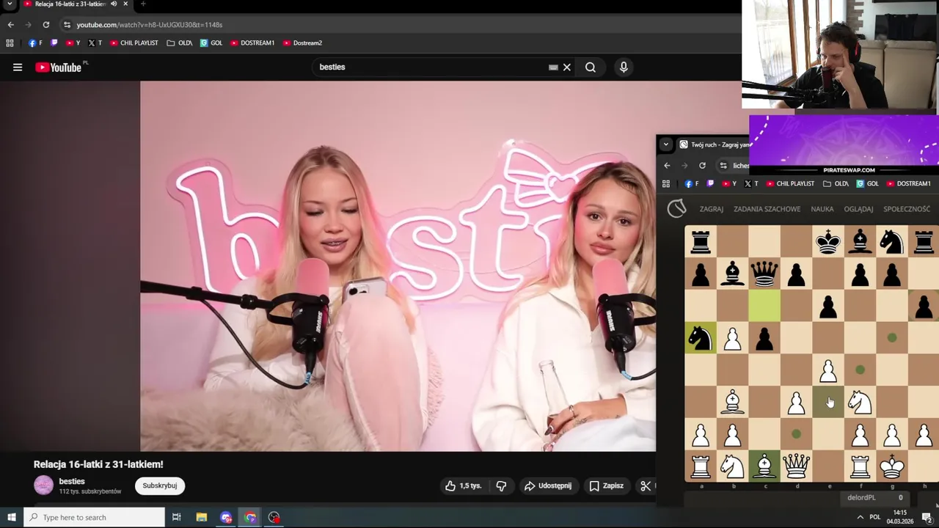
Task: Open 'CHIL PLAYLIST' bookmark in YouTube window
Action: pos(134,43)
